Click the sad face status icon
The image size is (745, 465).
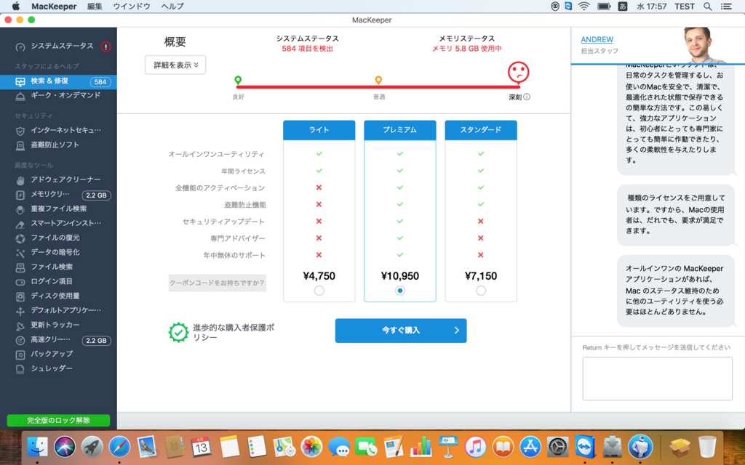(x=518, y=72)
